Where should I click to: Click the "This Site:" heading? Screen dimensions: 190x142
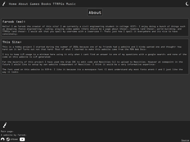coord(12,42)
